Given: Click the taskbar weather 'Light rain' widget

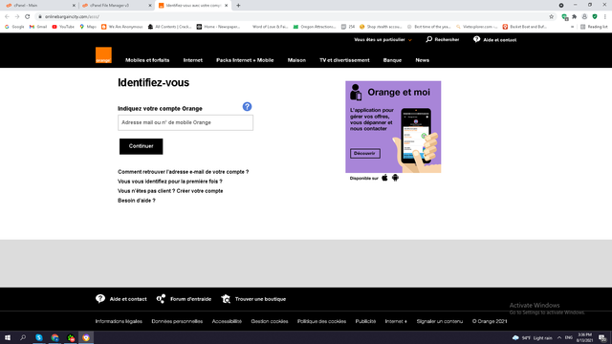Looking at the screenshot, I should click(533, 337).
